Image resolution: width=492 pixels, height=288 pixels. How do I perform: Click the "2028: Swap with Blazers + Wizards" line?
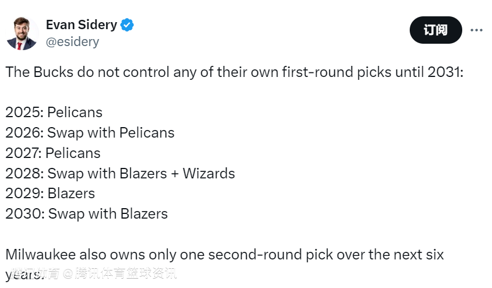pos(120,174)
